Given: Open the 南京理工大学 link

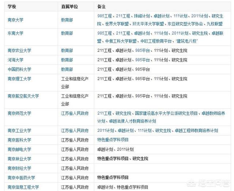Looking at the screenshot, I should tap(19, 79).
